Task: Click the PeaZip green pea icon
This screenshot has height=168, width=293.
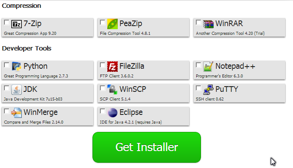Action: click(x=112, y=24)
